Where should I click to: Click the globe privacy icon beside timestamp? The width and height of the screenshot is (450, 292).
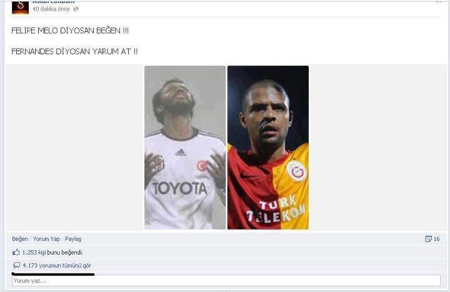[x=76, y=9]
